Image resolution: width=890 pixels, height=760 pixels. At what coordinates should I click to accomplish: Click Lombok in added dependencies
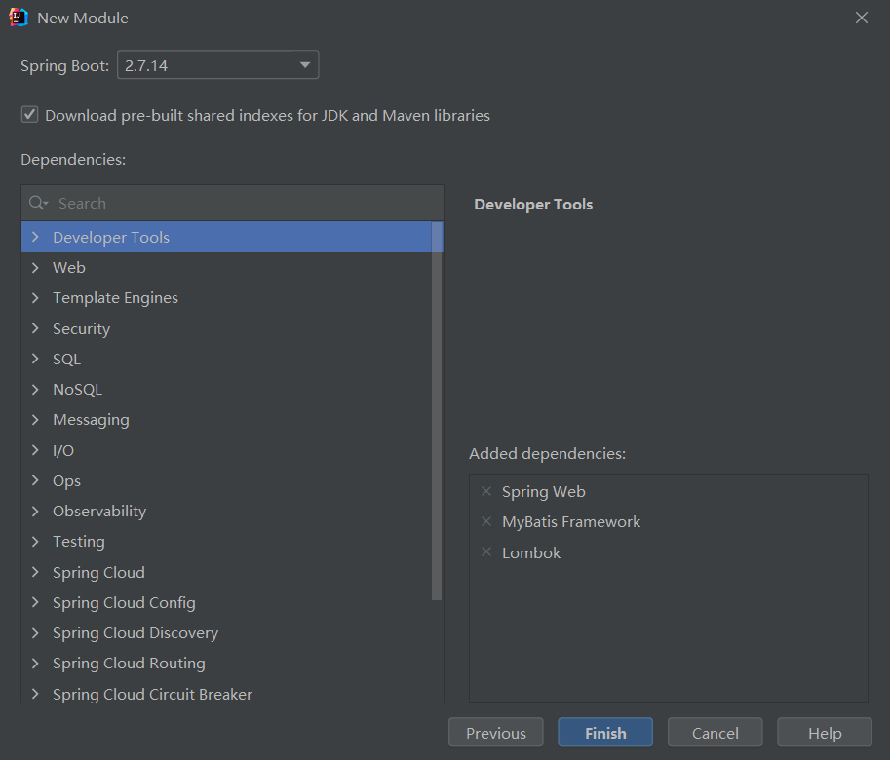coord(531,551)
